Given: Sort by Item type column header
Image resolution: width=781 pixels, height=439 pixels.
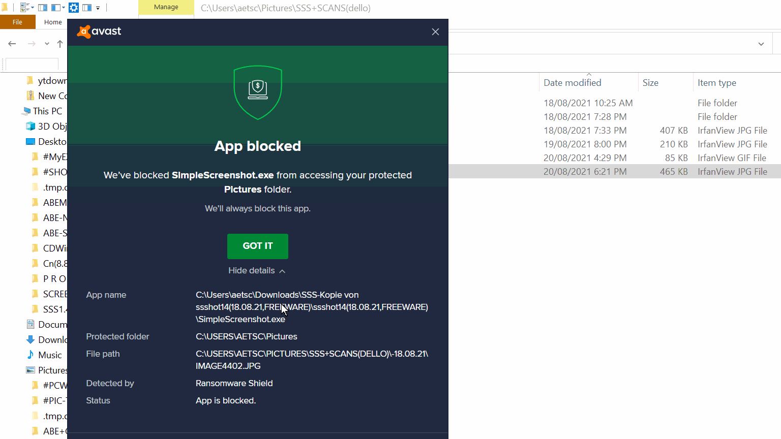Looking at the screenshot, I should [x=717, y=83].
